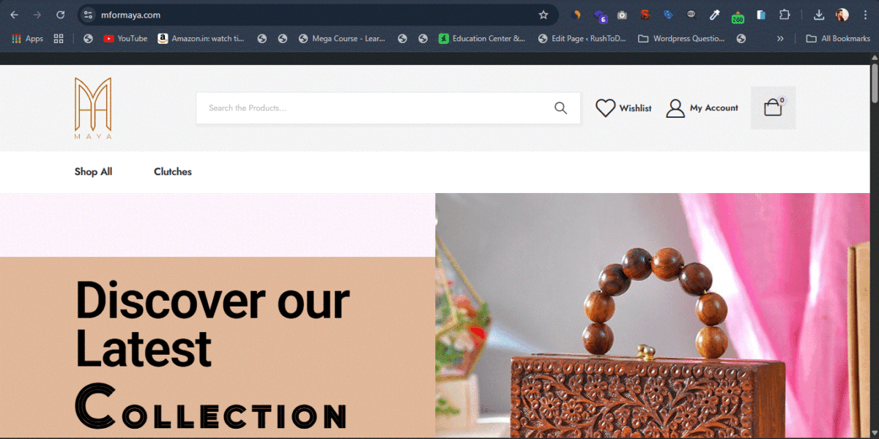879x439 pixels.
Task: Open the Wishlist heart icon
Action: click(605, 108)
